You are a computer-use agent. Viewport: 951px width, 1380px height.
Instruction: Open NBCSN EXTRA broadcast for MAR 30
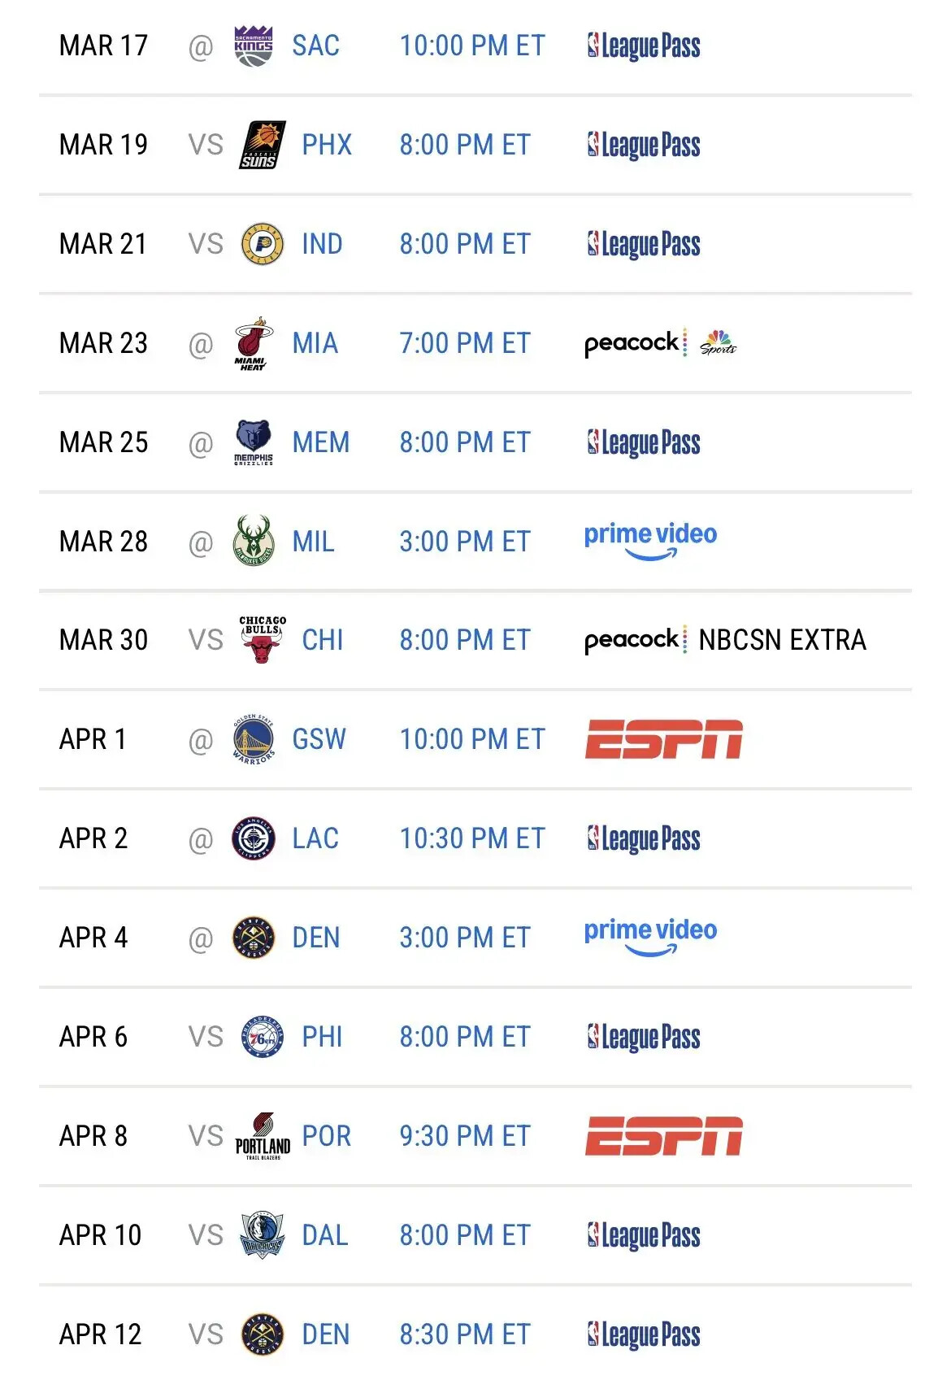coord(782,640)
